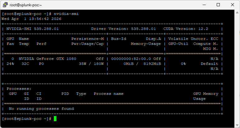240x128 pixels.
Task: Click the total memory value '8192MiB'
Action: click(152, 64)
